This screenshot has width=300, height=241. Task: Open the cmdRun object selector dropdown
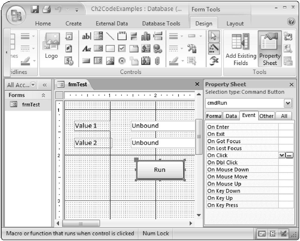coord(288,103)
